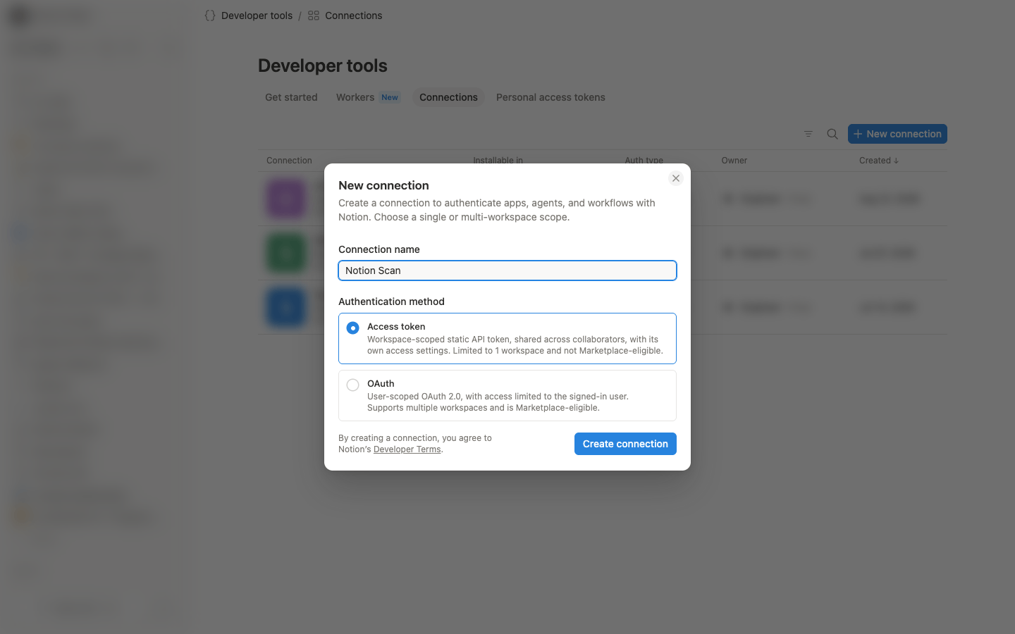This screenshot has width=1015, height=634.
Task: Close the New connection dialog
Action: coord(676,178)
